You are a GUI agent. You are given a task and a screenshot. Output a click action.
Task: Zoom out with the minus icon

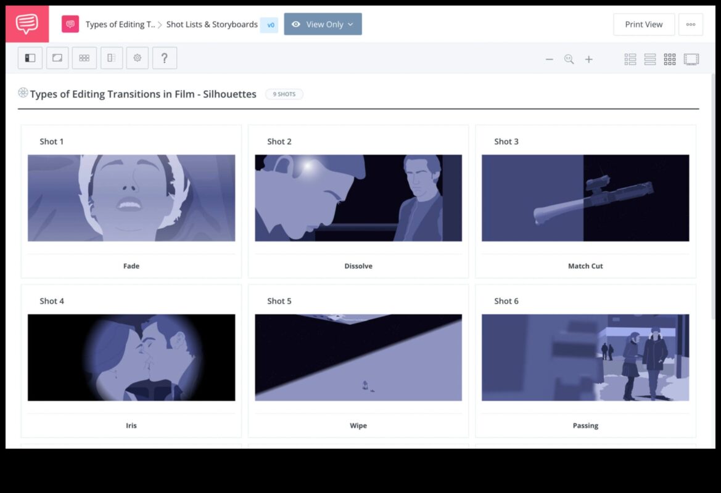click(x=549, y=59)
